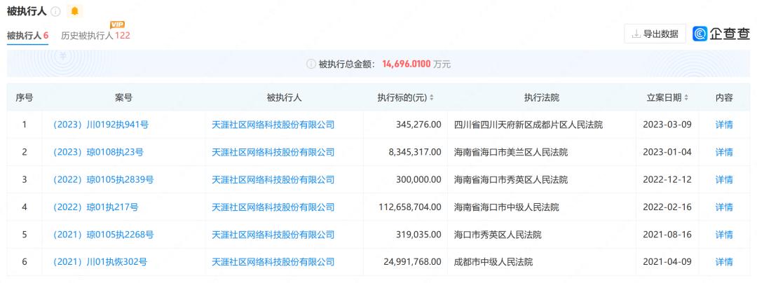Click the date 2021-08-16
757x283 pixels.
tap(667, 235)
